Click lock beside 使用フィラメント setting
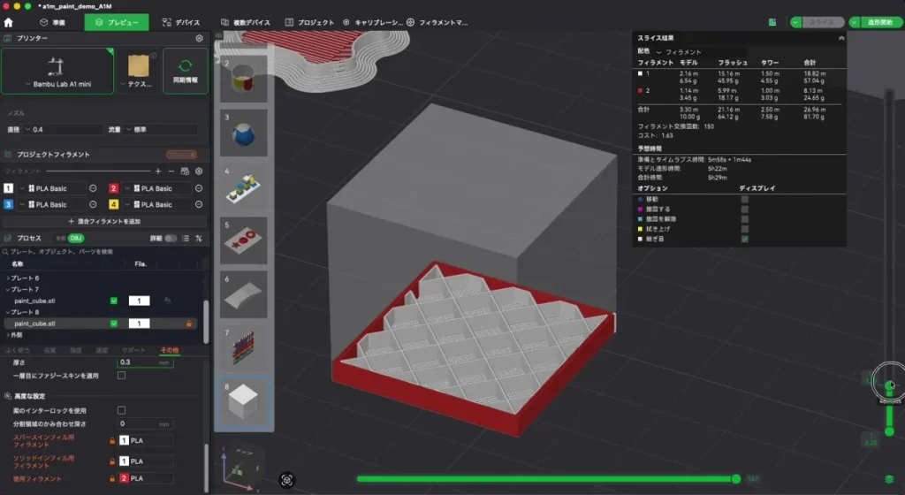The width and height of the screenshot is (905, 495). 112,479
